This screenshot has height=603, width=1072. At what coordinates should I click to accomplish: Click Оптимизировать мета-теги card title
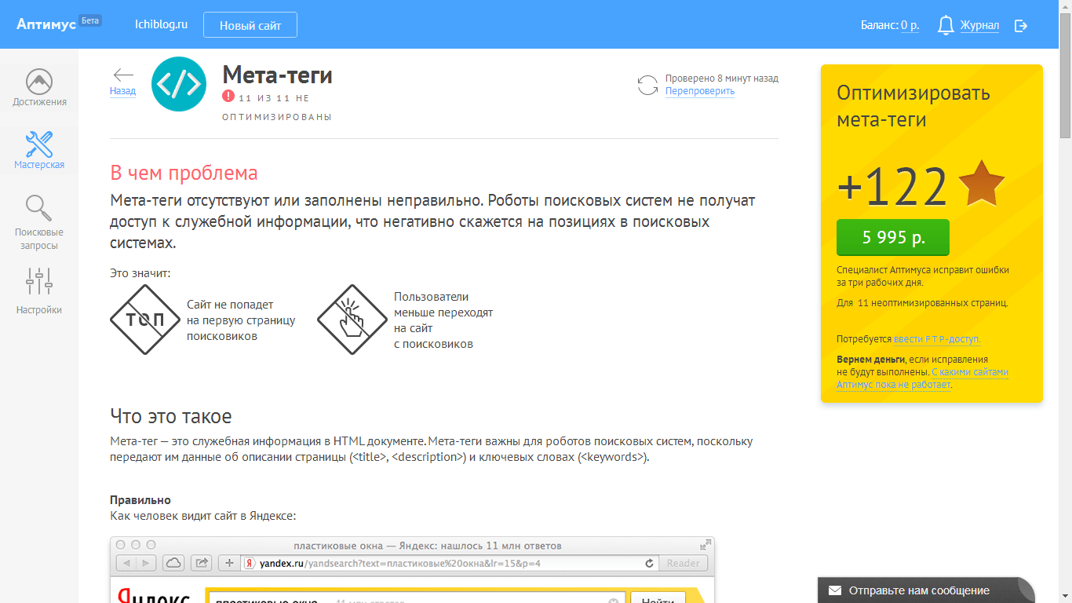pyautogui.click(x=913, y=106)
